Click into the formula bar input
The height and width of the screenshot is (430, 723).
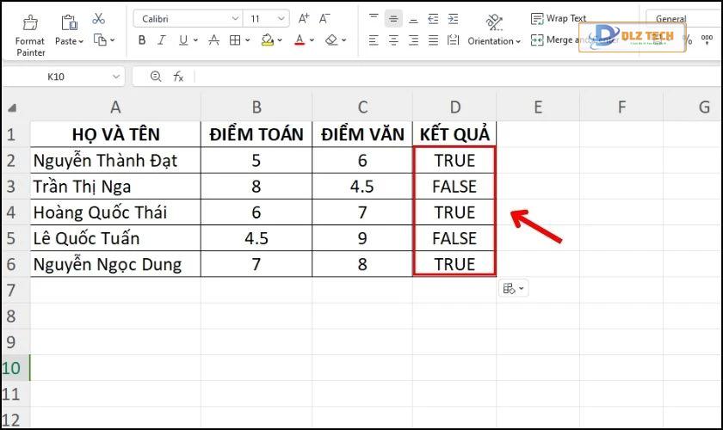(458, 77)
